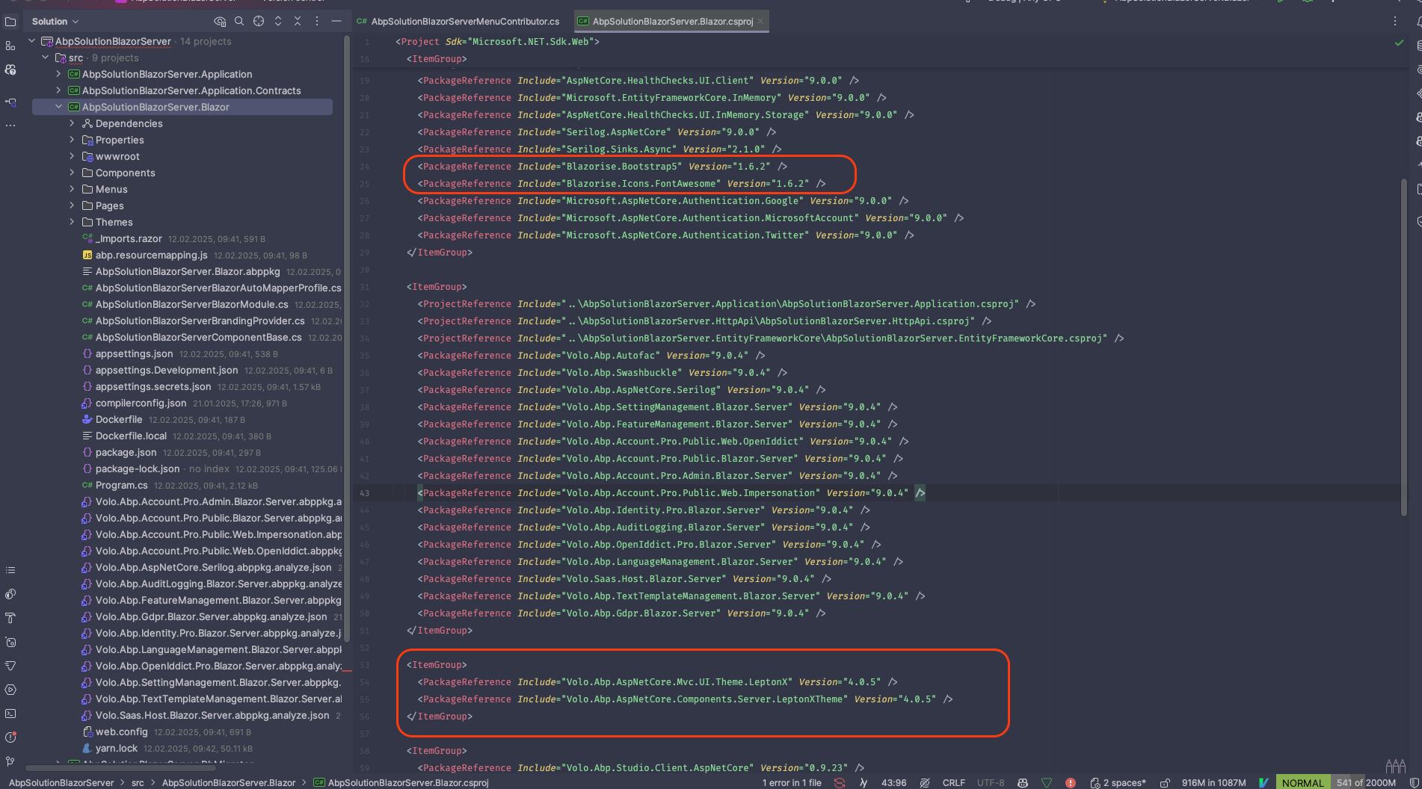Screen dimensions: 1422x789
Task: Click the Collapse All icon in Solution panel
Action: [x=298, y=21]
